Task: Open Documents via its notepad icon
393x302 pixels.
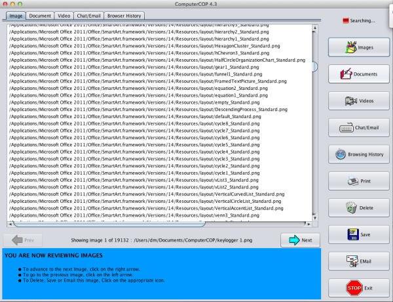Action: coord(346,74)
